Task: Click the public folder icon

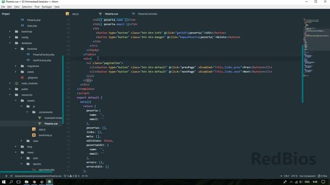Action: point(16,89)
